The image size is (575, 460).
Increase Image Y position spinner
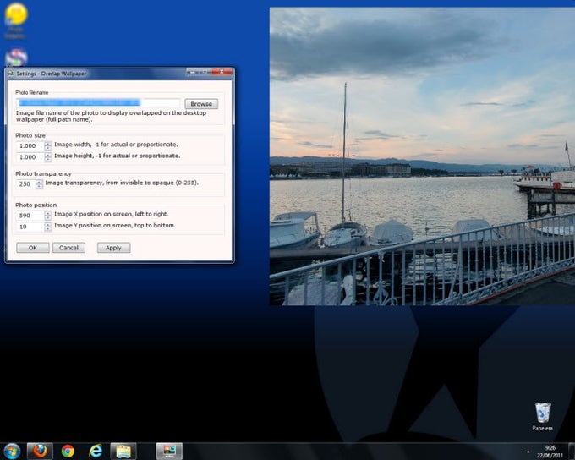pos(48,225)
